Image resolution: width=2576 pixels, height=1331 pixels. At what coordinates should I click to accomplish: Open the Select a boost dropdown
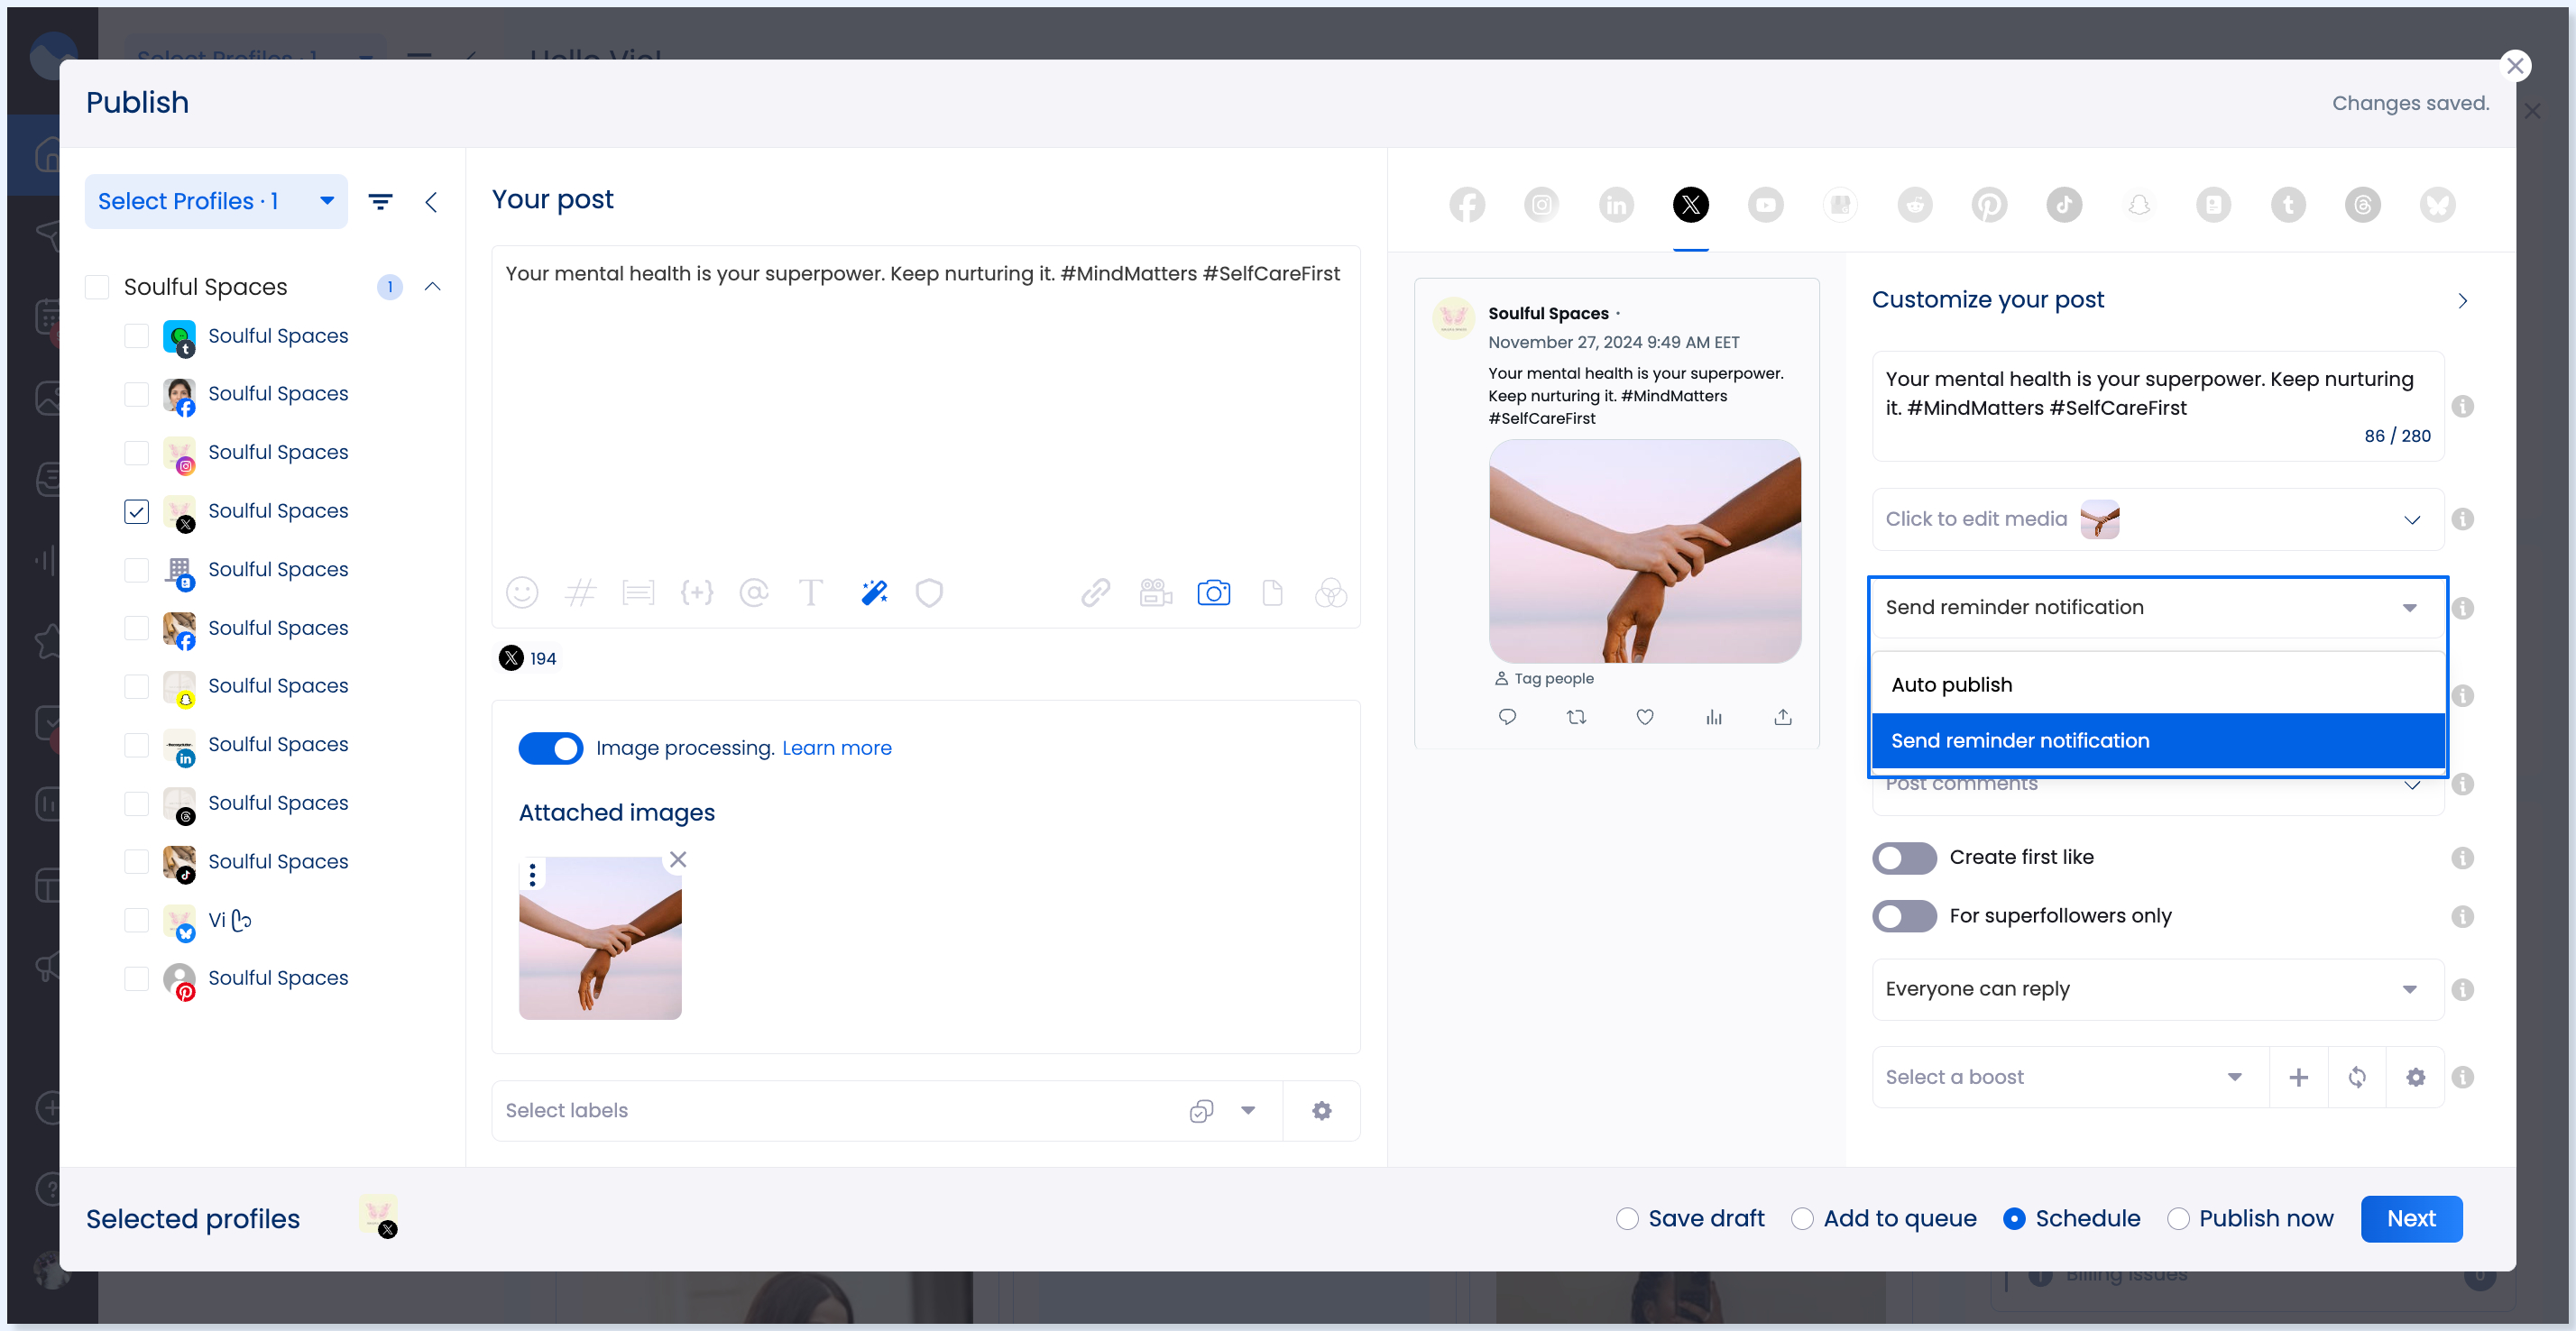2069,1077
